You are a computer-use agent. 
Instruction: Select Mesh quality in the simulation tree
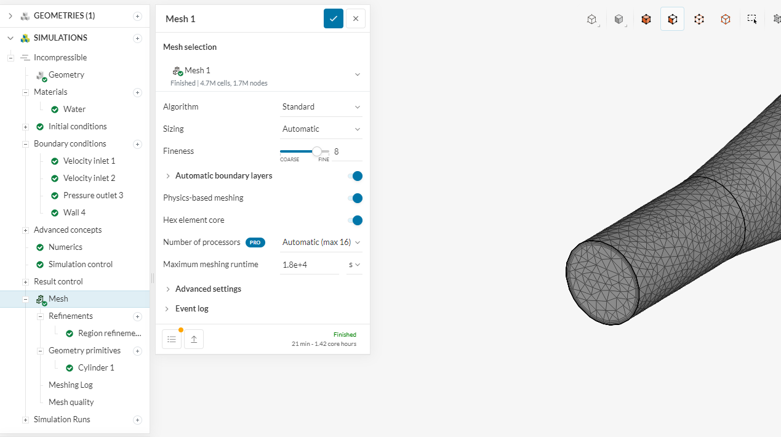[71, 401]
